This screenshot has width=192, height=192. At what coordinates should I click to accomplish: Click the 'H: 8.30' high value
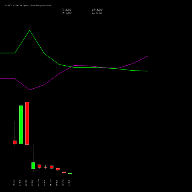click(97, 10)
